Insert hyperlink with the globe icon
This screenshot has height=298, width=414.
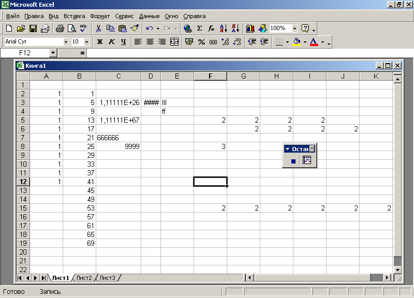pos(188,28)
